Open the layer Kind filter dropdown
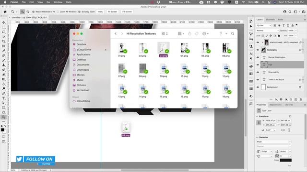 pos(264,25)
